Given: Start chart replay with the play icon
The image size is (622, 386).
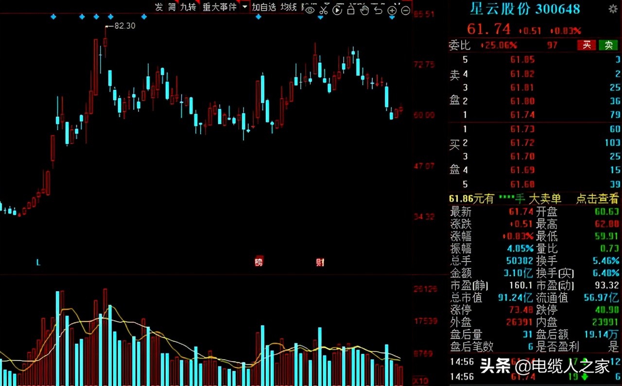Looking at the screenshot, I should coord(337,10).
